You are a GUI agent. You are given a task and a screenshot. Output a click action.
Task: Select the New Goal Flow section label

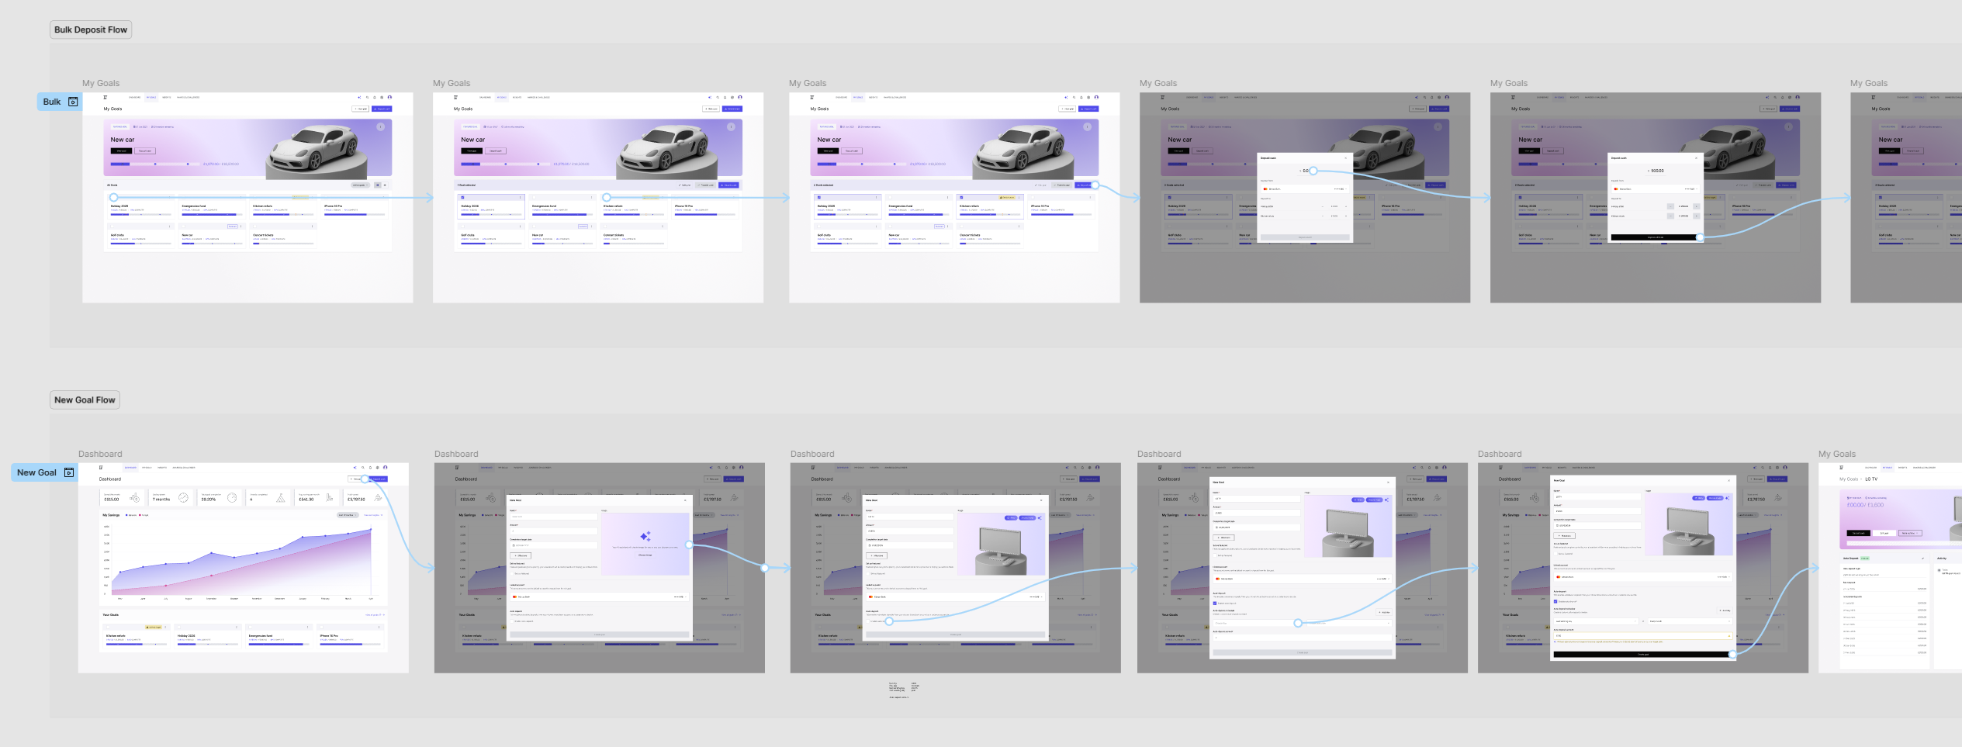[x=85, y=400]
